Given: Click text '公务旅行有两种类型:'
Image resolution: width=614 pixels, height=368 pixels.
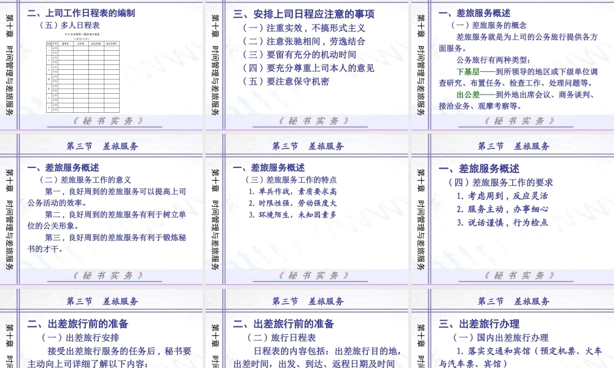Looking at the screenshot, I should [493, 60].
